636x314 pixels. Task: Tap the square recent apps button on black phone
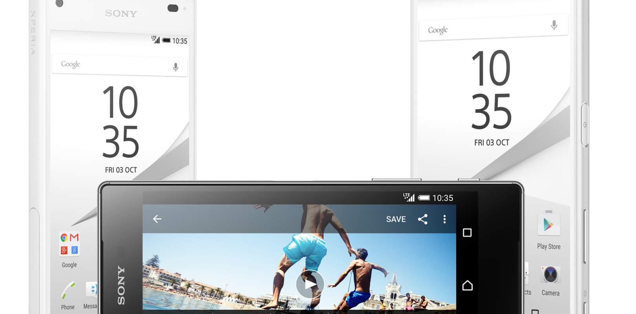[467, 233]
